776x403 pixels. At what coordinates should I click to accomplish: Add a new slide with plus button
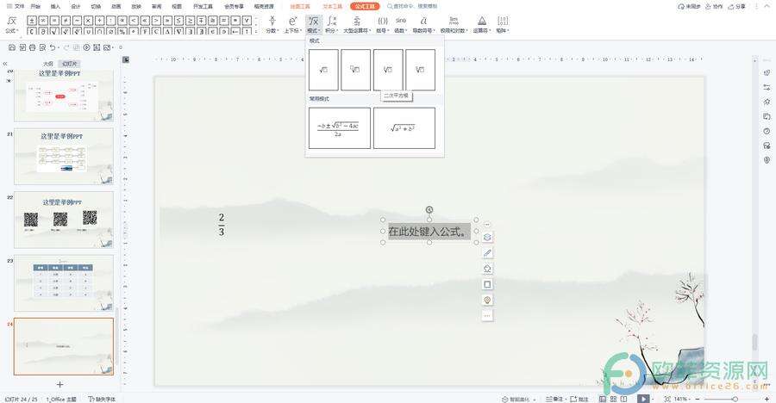coord(59,384)
